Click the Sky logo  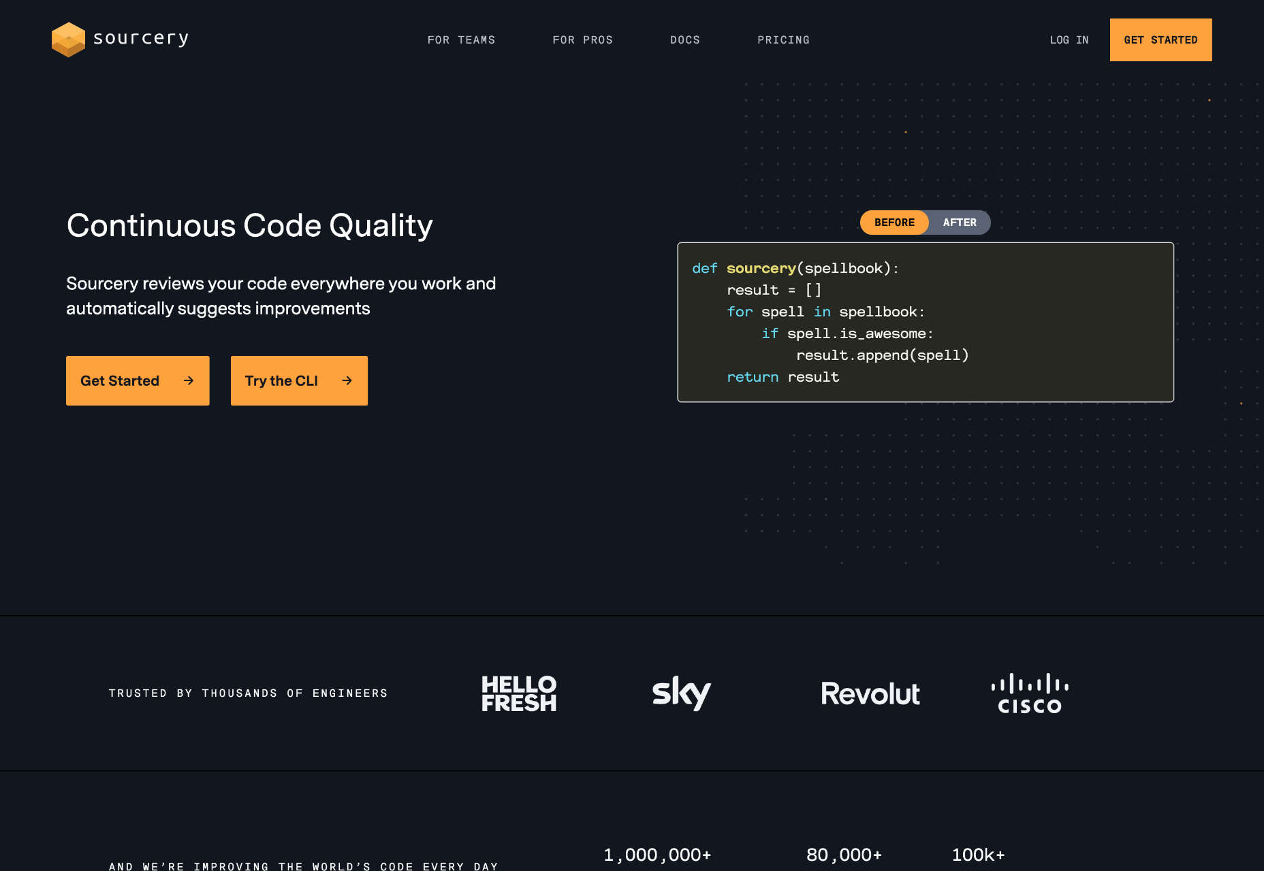(x=681, y=693)
